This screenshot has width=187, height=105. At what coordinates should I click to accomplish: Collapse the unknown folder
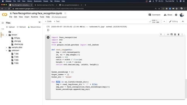[x=6, y=50]
